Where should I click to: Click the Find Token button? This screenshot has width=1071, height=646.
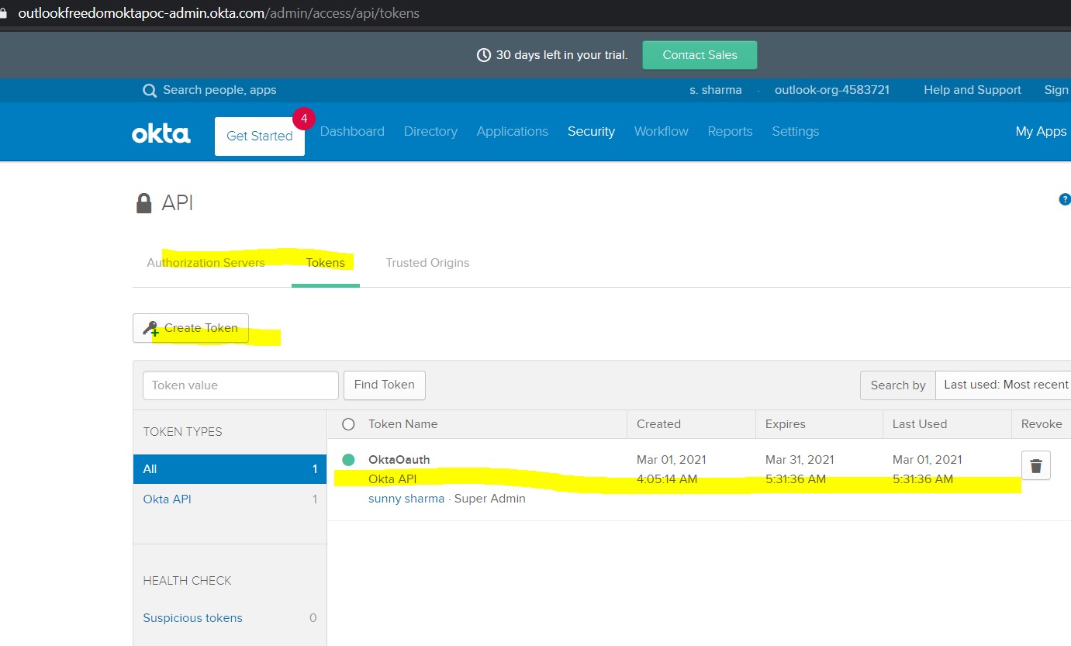[x=385, y=385]
